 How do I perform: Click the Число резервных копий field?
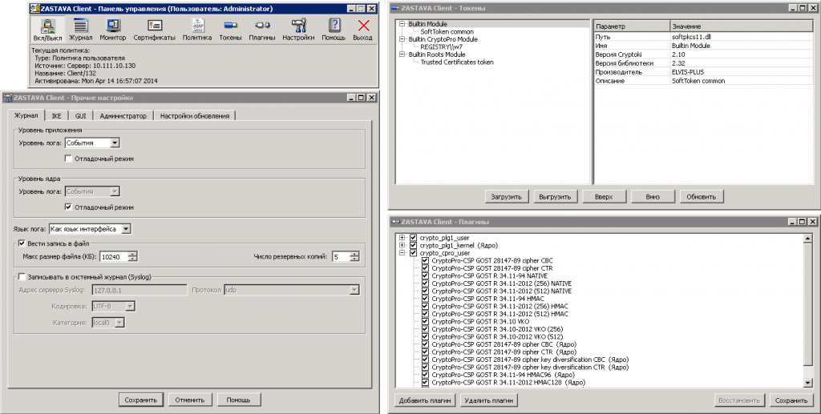click(342, 257)
